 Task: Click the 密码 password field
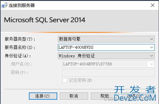108,73
